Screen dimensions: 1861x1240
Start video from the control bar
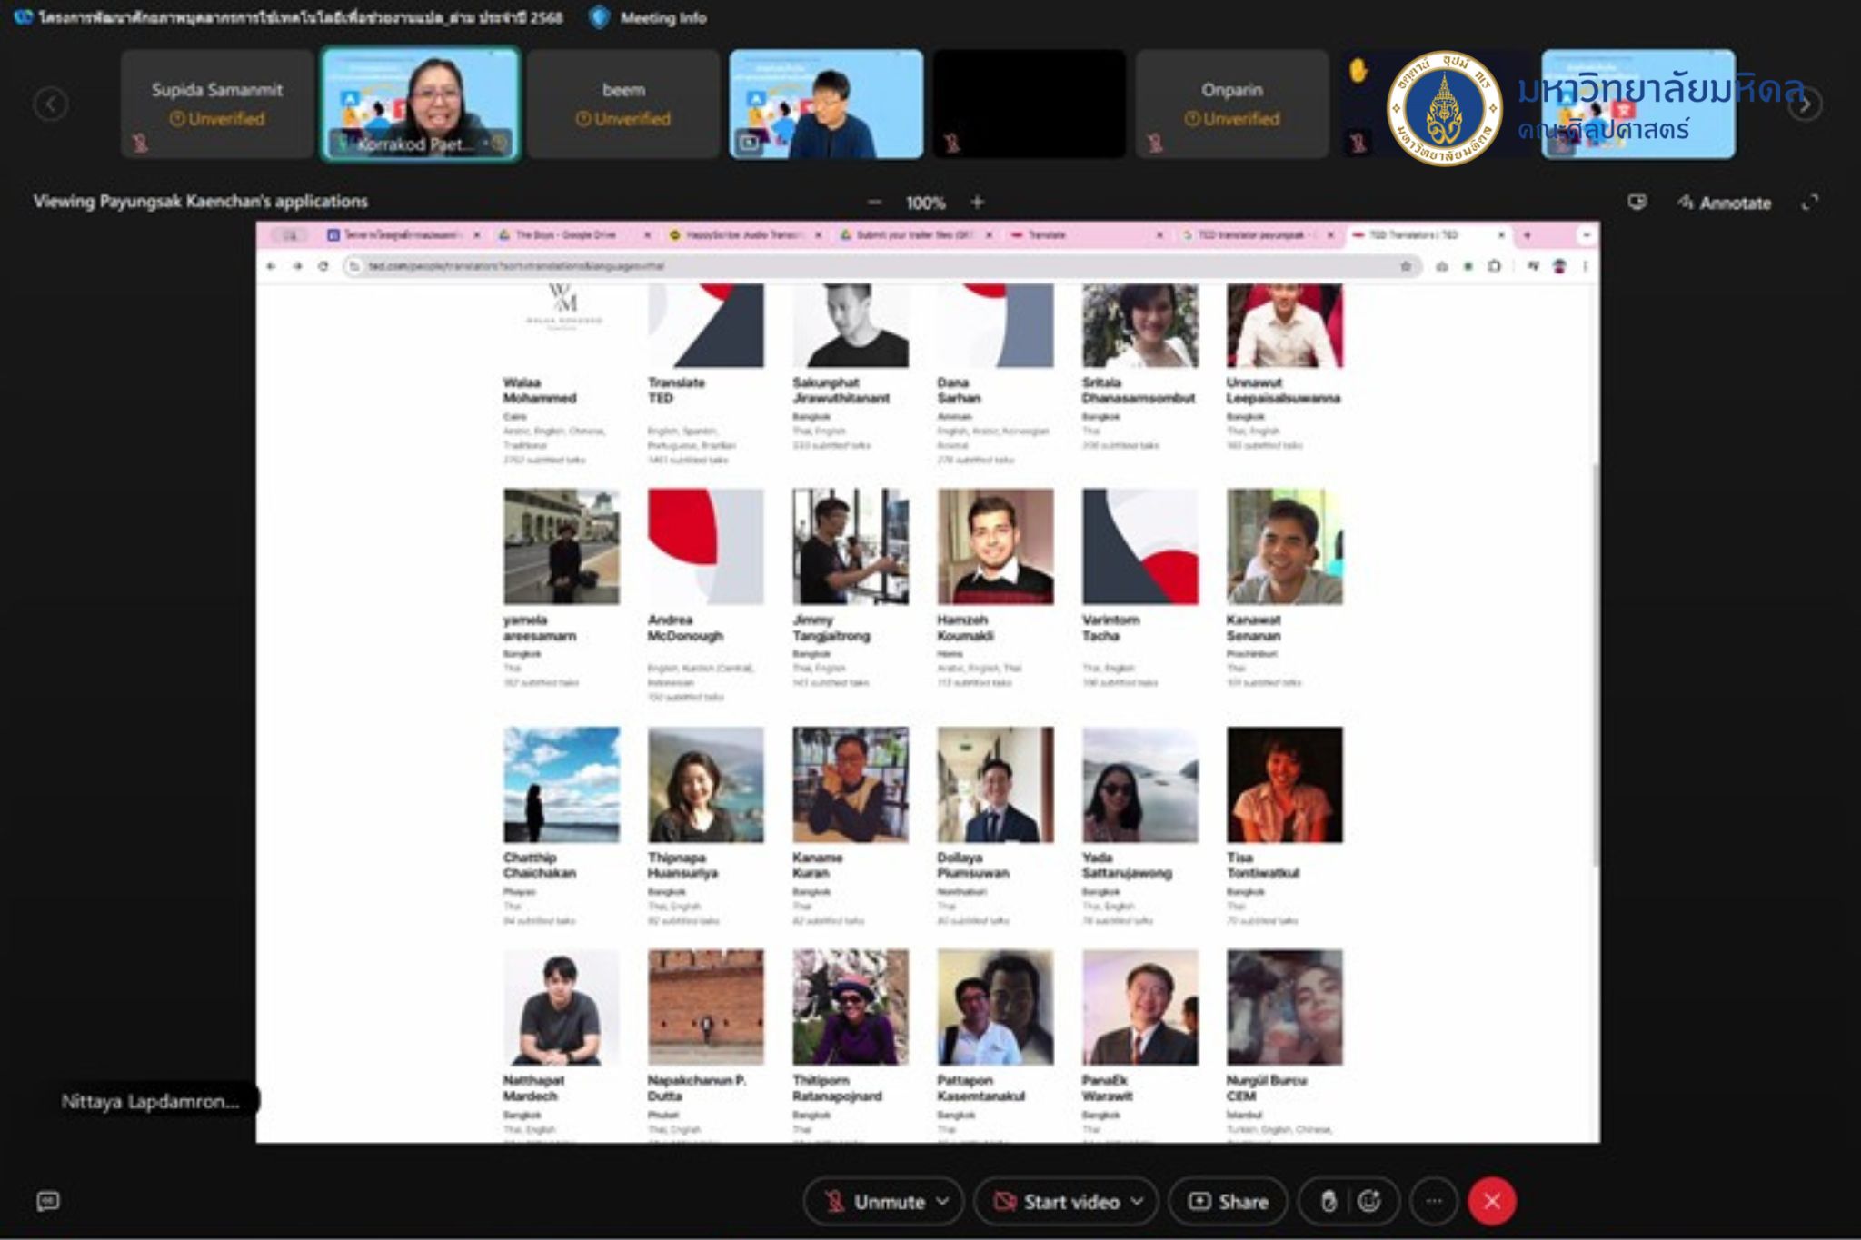pyautogui.click(x=1058, y=1202)
